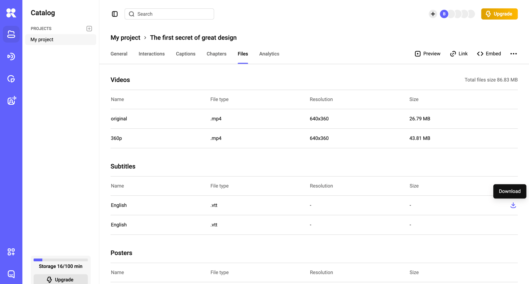
Task: Open the Embed code option
Action: point(489,54)
